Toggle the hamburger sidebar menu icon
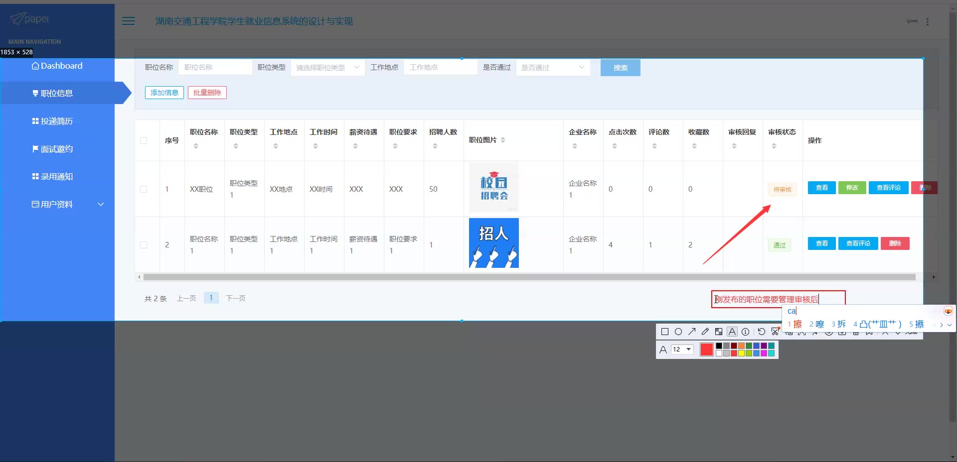 click(129, 21)
